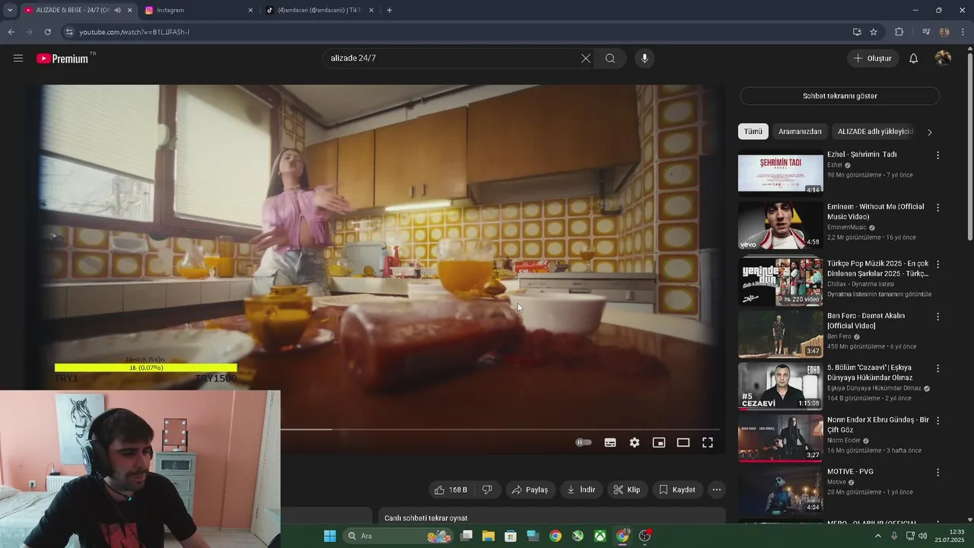Open Chrome extensions puzzle icon
This screenshot has width=974, height=548.
pos(899,32)
